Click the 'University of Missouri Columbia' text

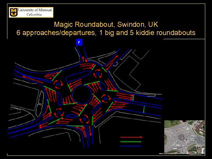(35, 12)
